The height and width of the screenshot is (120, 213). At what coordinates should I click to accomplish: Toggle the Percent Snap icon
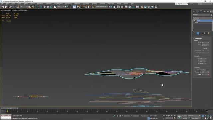tap(86, 7)
